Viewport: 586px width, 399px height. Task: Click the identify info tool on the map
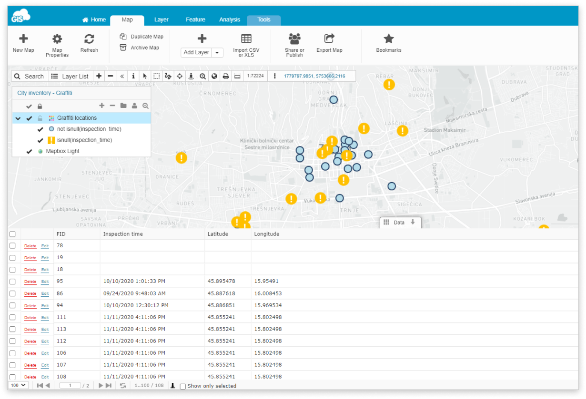(133, 76)
